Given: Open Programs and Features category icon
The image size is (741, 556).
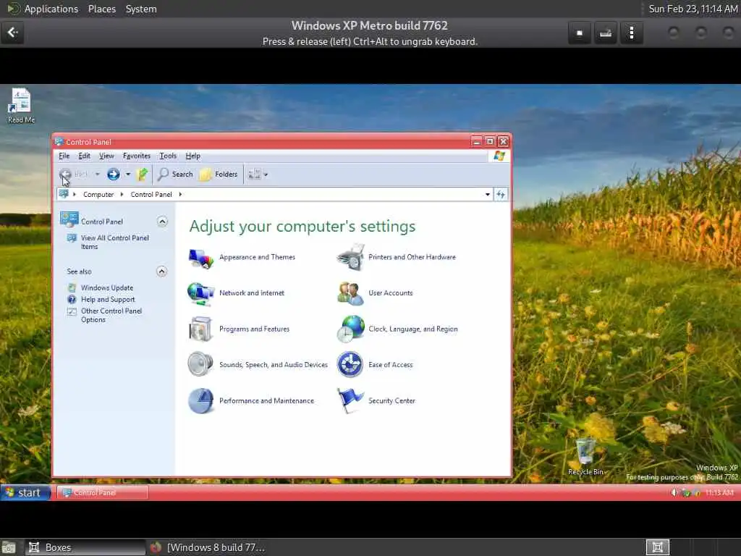Looking at the screenshot, I should click(x=201, y=329).
